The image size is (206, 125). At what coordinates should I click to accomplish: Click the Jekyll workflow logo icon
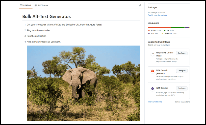(152, 54)
